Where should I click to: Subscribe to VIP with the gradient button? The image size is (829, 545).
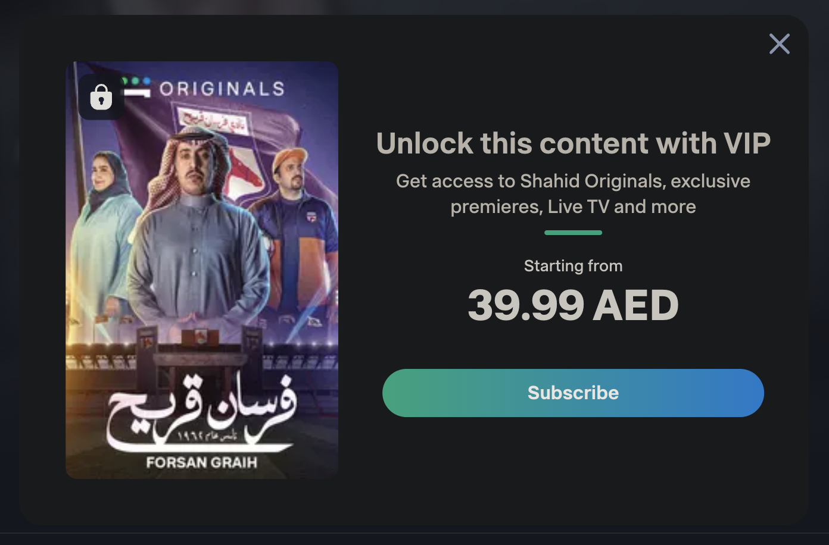573,393
